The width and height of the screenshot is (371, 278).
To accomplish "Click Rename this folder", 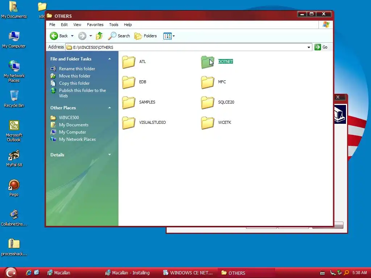I will pyautogui.click(x=77, y=69).
